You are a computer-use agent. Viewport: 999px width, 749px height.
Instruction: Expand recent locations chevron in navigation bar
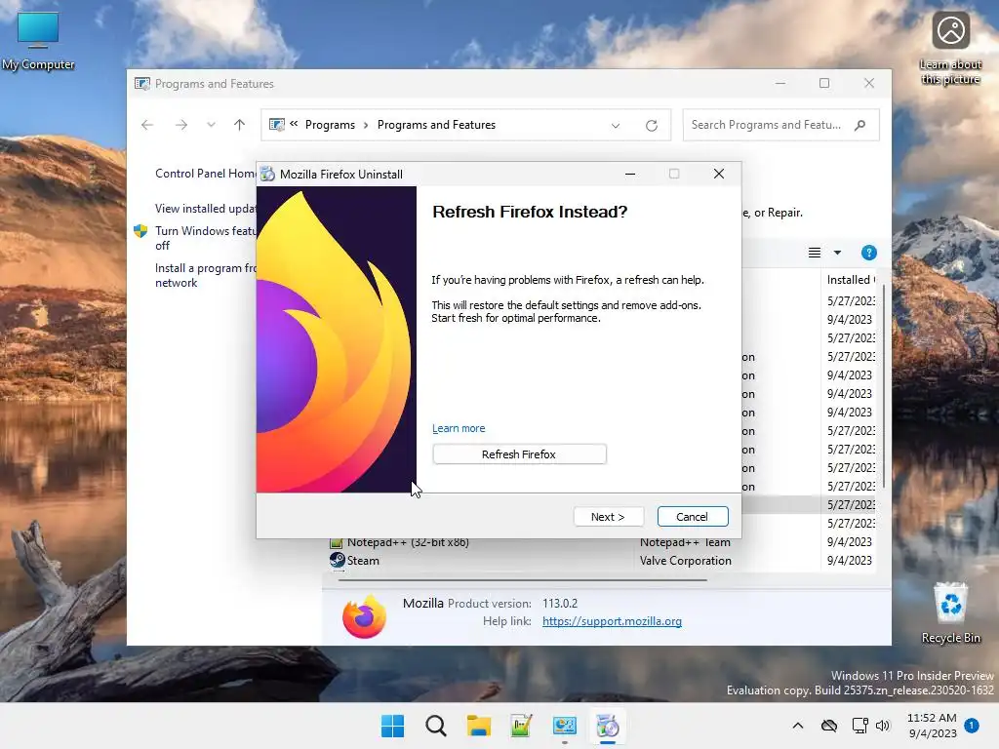point(211,125)
